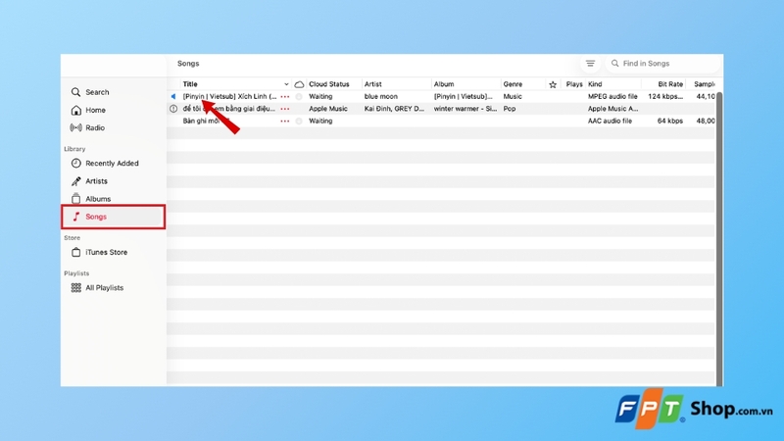Click the '64 kbps' bit rate cell
The image size is (784, 441).
click(670, 121)
